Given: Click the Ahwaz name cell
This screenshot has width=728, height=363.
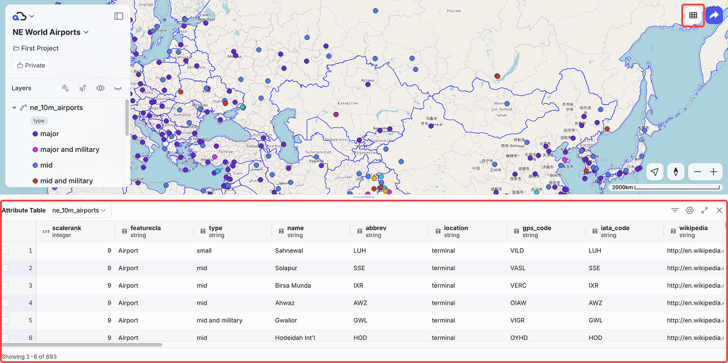Looking at the screenshot, I should 311,303.
